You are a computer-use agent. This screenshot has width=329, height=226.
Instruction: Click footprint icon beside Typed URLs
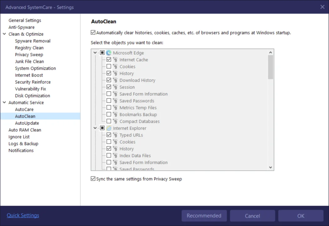(115, 135)
